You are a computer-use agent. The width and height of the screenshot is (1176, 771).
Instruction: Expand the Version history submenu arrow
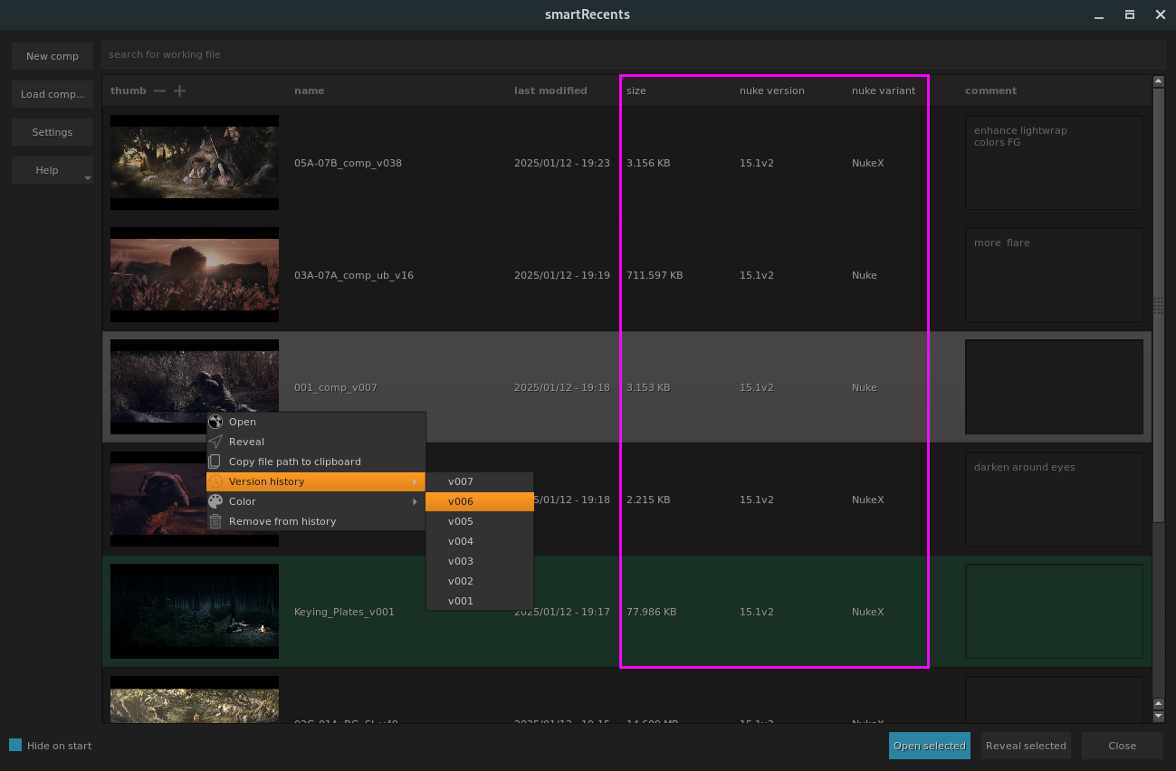[x=416, y=481]
